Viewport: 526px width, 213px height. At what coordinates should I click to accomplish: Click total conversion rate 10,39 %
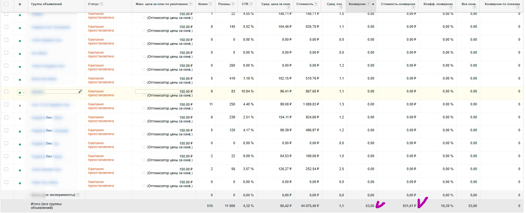pyautogui.click(x=447, y=206)
